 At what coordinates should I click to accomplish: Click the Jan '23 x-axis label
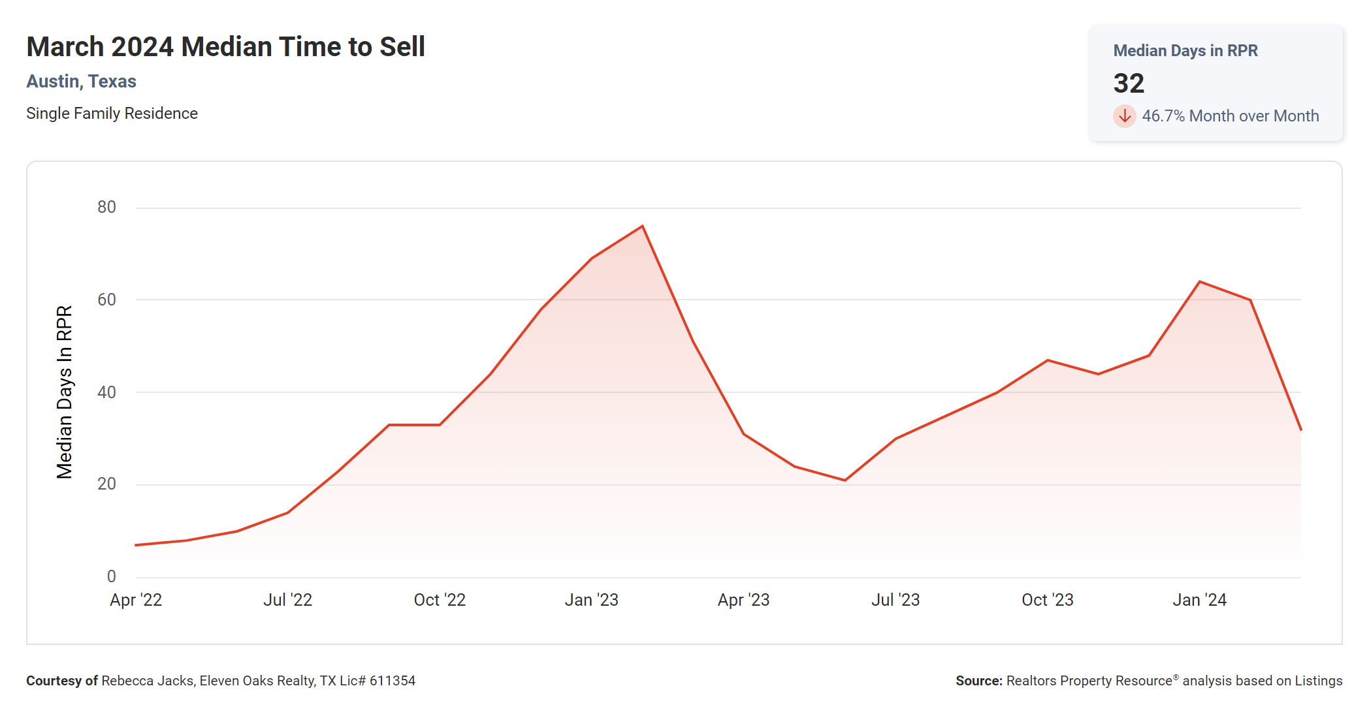[x=591, y=600]
